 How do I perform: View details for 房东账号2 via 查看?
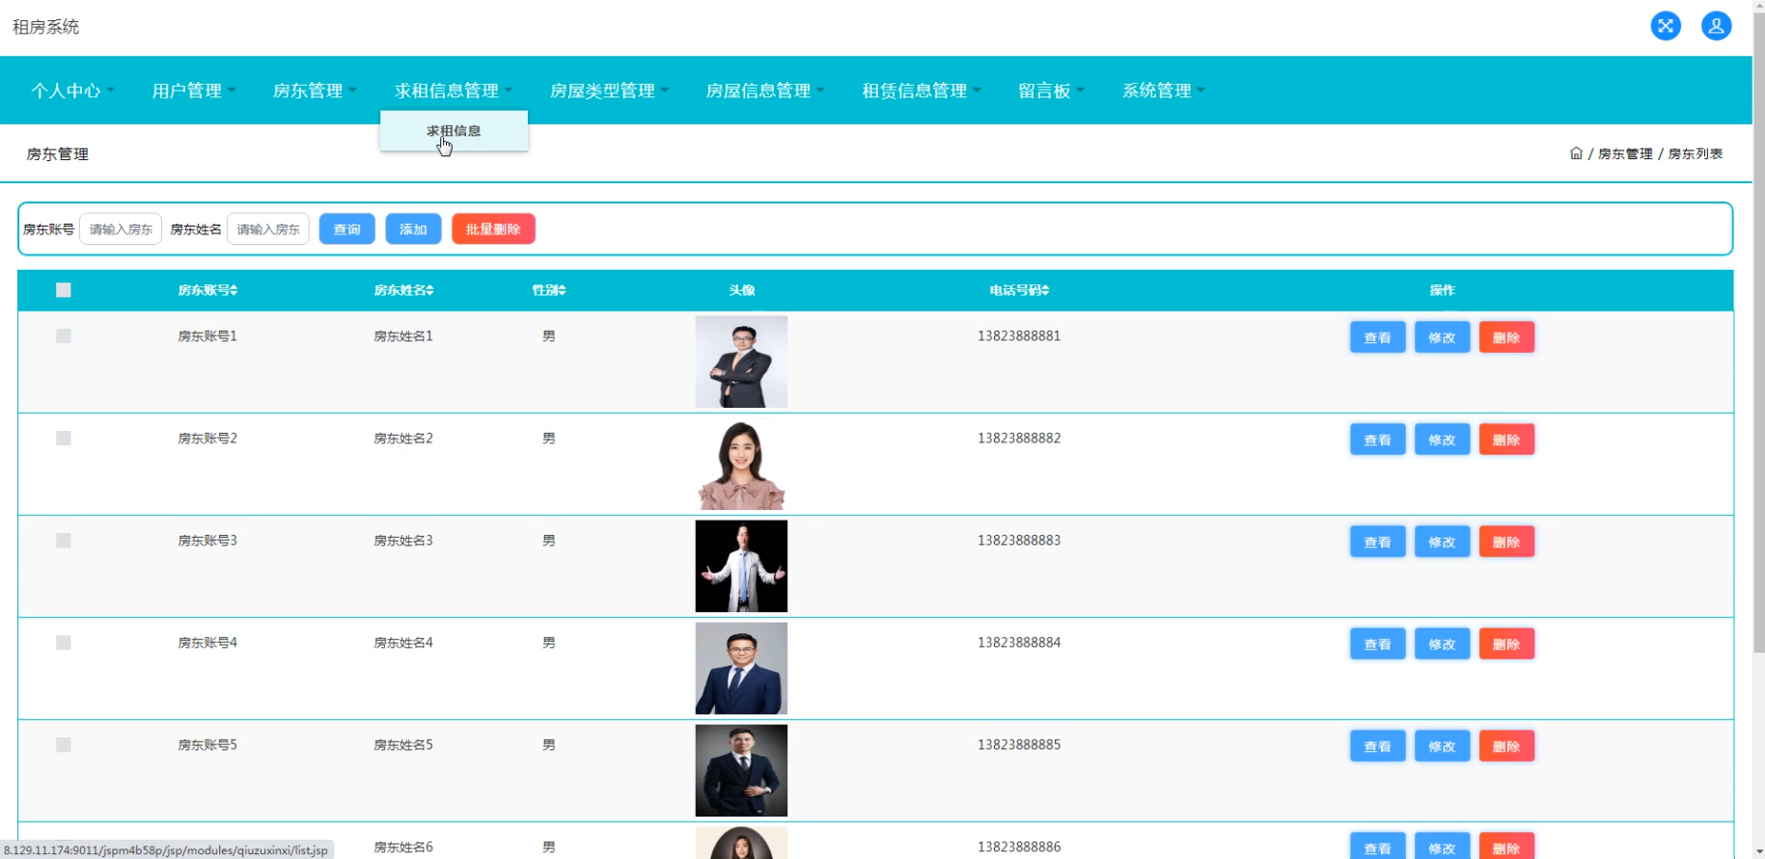(1378, 440)
